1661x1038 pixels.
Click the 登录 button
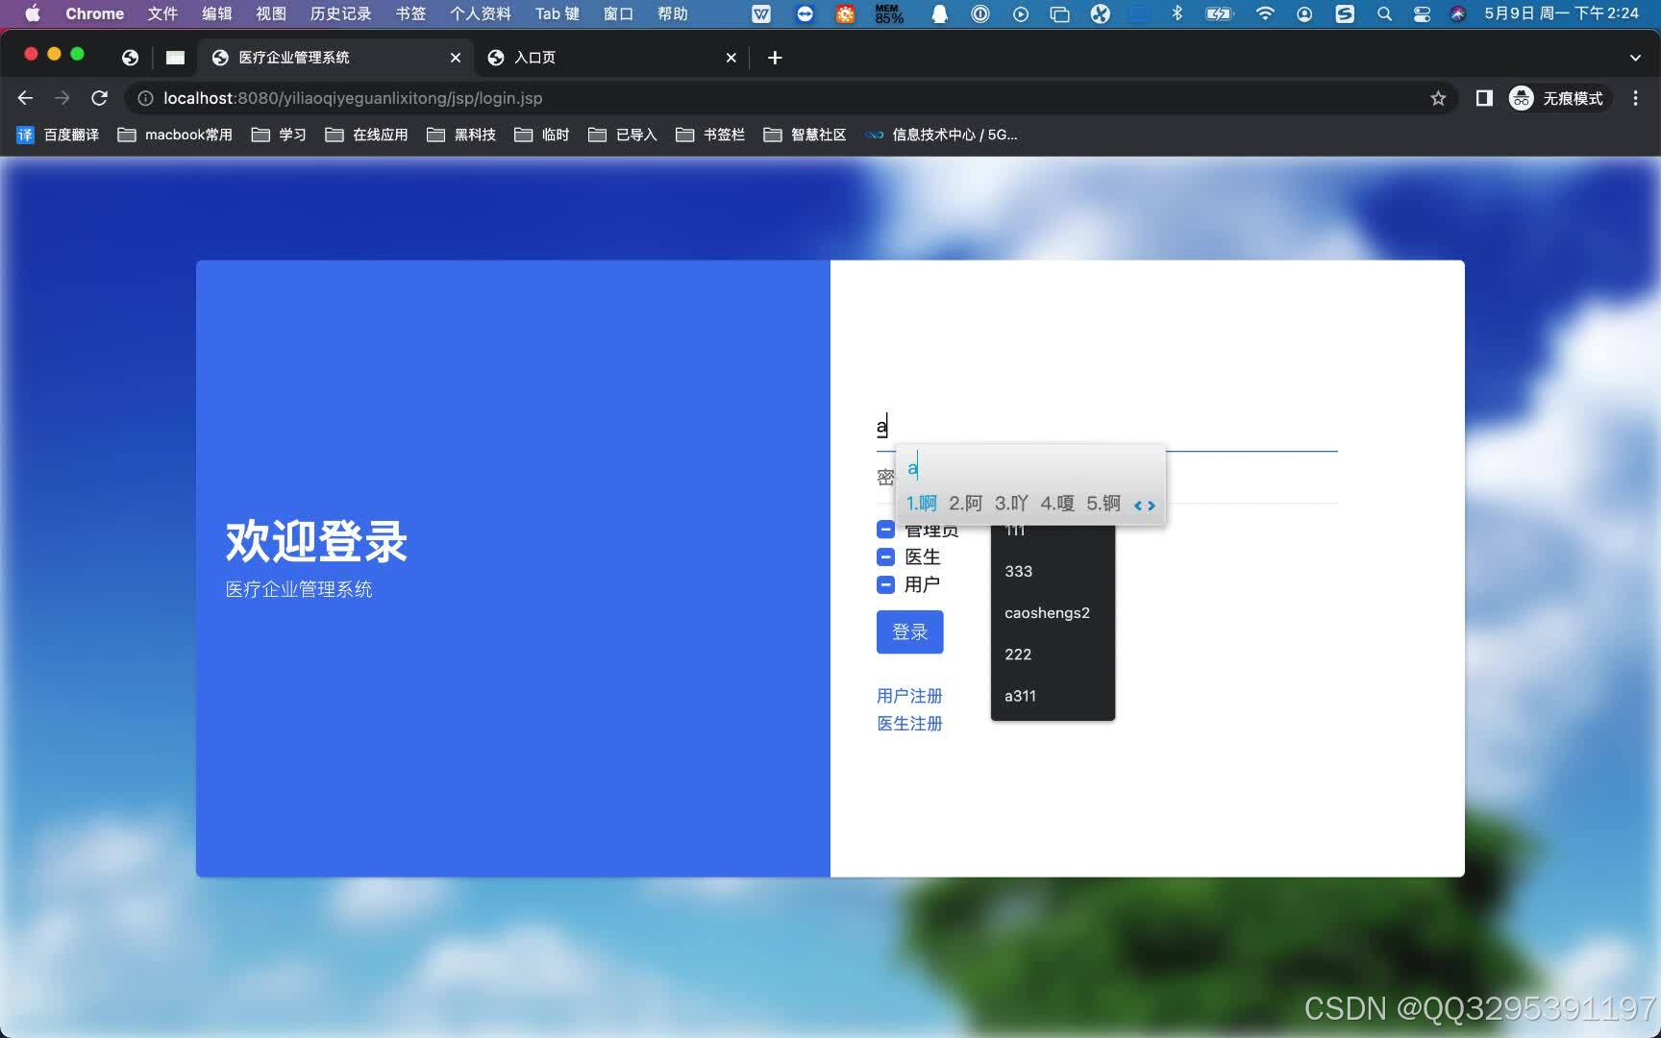pyautogui.click(x=909, y=631)
